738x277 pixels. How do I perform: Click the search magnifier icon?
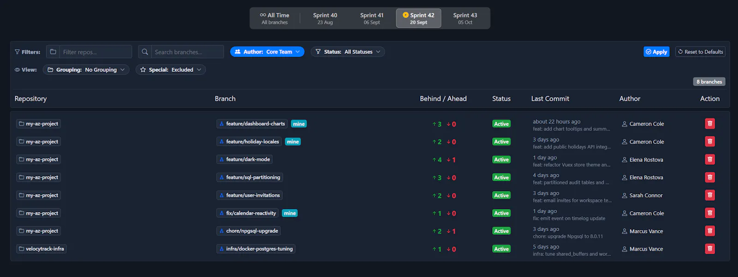(145, 52)
